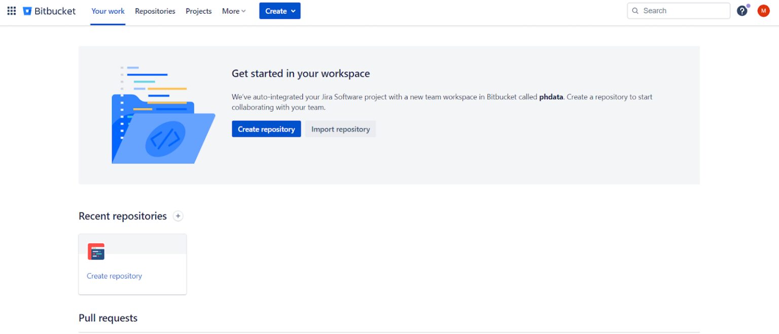Click the Import repository button
This screenshot has height=334, width=779.
tap(340, 129)
